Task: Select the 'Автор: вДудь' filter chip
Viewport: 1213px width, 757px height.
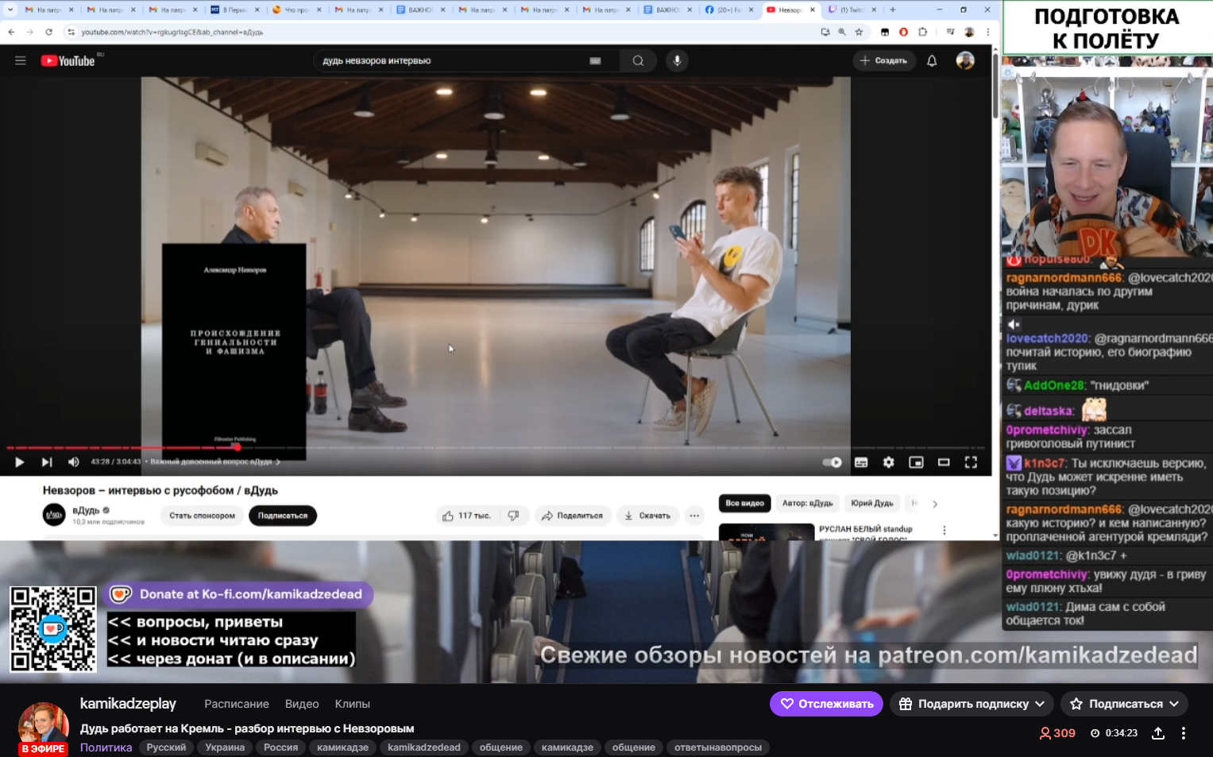Action: [807, 503]
